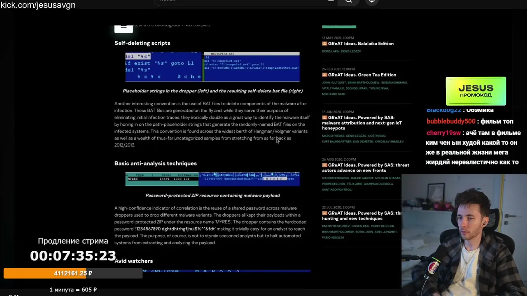Click the caption 'Password-protected ZIP resource containing malware payload'

[x=212, y=196]
